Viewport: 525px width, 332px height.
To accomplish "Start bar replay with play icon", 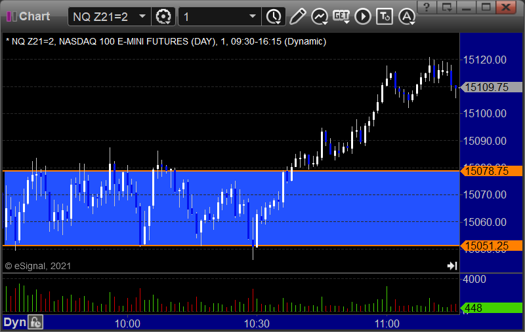I will [363, 16].
